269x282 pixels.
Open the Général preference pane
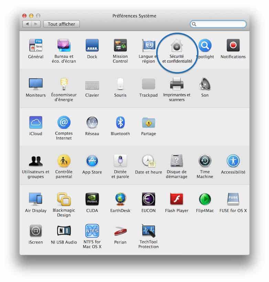click(x=36, y=45)
